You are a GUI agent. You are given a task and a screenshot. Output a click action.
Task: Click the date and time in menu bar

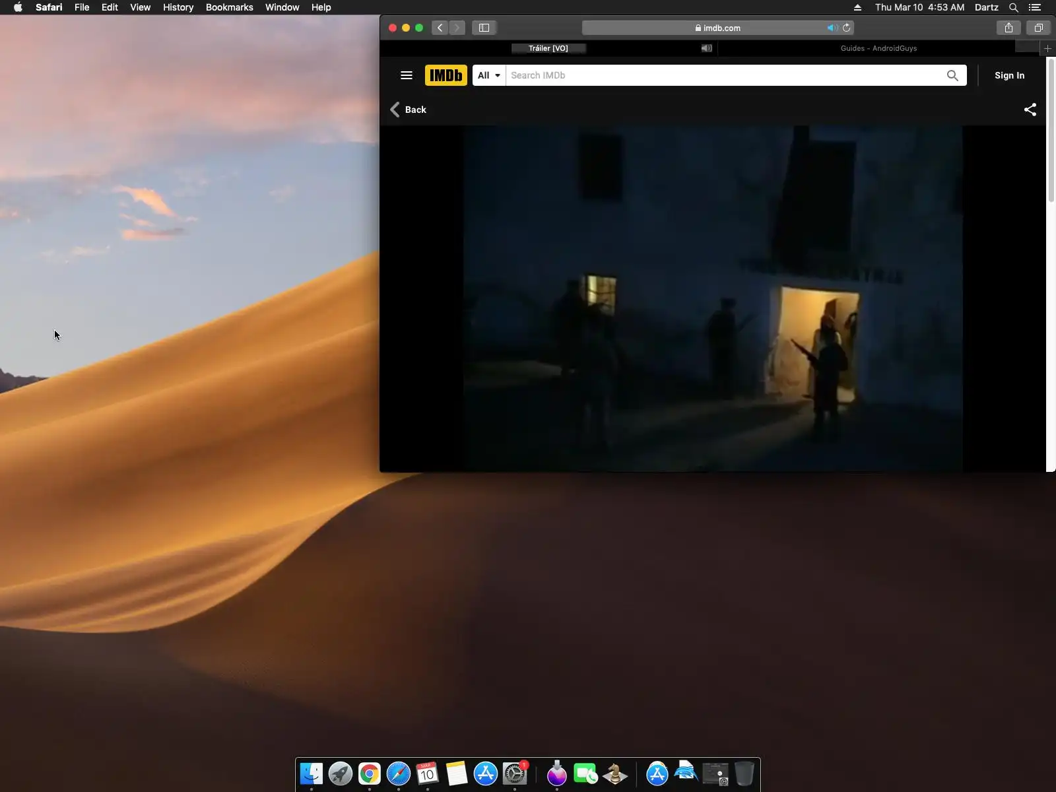tap(919, 7)
